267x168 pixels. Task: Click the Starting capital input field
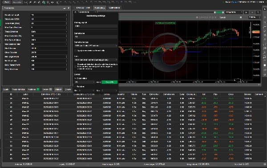pyautogui.click(x=96, y=26)
